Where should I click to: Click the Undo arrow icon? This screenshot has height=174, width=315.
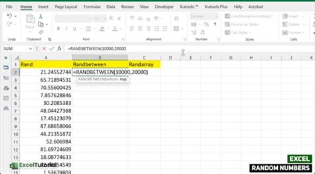(9, 16)
